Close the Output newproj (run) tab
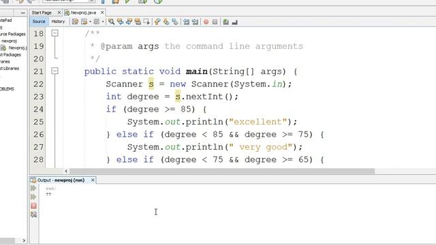The image size is (436, 245). (93, 180)
